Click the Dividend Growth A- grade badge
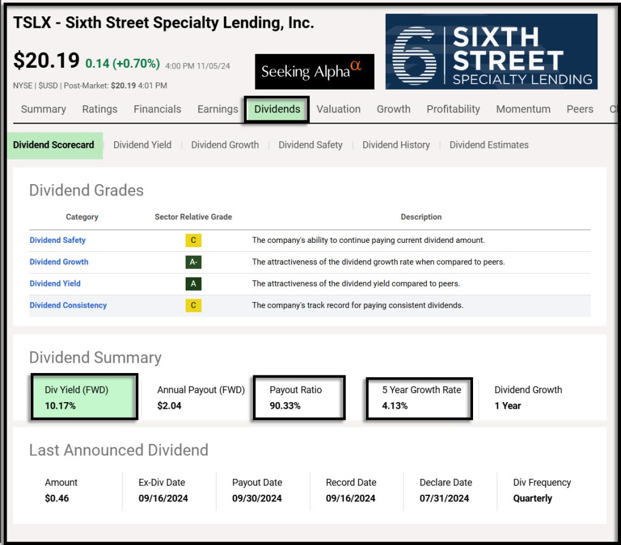 coord(193,262)
